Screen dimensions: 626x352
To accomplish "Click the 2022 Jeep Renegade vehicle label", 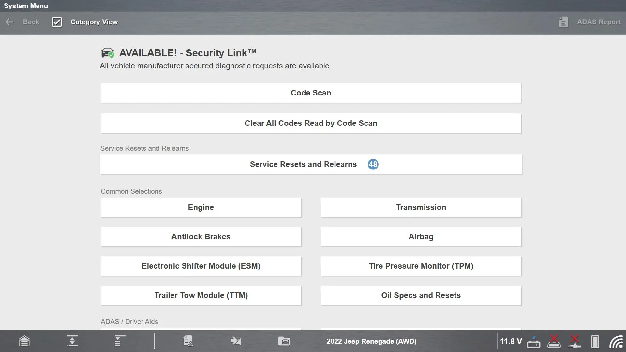I will click(x=371, y=341).
